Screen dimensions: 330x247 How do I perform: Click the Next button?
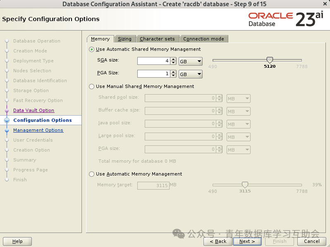(247, 241)
